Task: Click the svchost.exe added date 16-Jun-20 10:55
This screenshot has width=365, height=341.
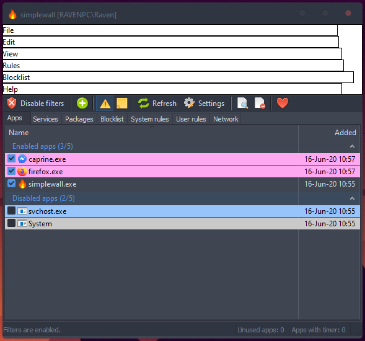Action: point(330,211)
